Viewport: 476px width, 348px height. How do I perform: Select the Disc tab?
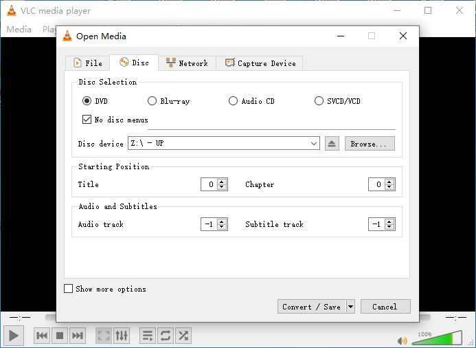tap(134, 63)
